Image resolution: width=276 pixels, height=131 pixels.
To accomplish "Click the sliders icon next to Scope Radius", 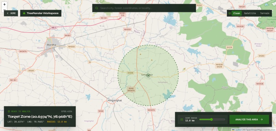I will pyautogui.click(x=182, y=119).
